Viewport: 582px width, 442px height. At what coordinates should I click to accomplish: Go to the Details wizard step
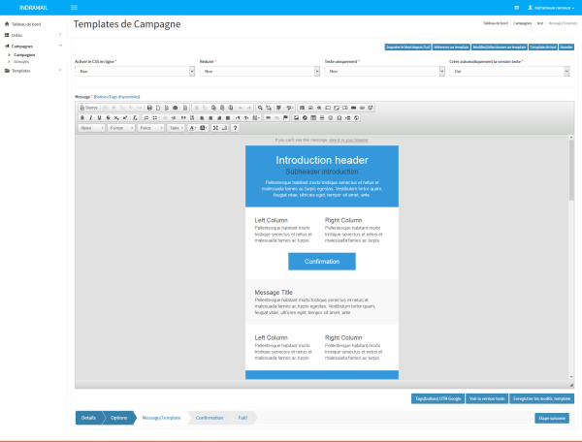click(x=88, y=418)
